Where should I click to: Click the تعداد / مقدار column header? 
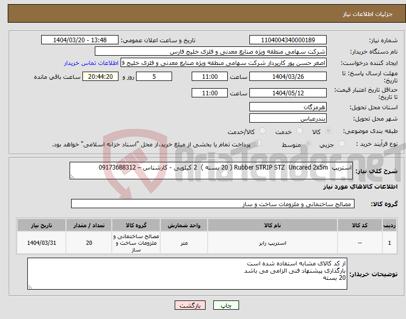pyautogui.click(x=89, y=225)
